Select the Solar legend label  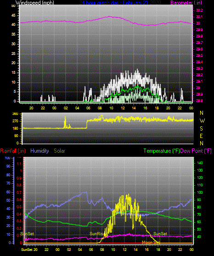click(x=59, y=151)
